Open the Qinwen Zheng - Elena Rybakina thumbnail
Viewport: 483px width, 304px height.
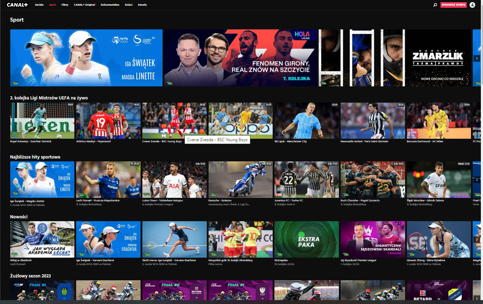point(439,240)
